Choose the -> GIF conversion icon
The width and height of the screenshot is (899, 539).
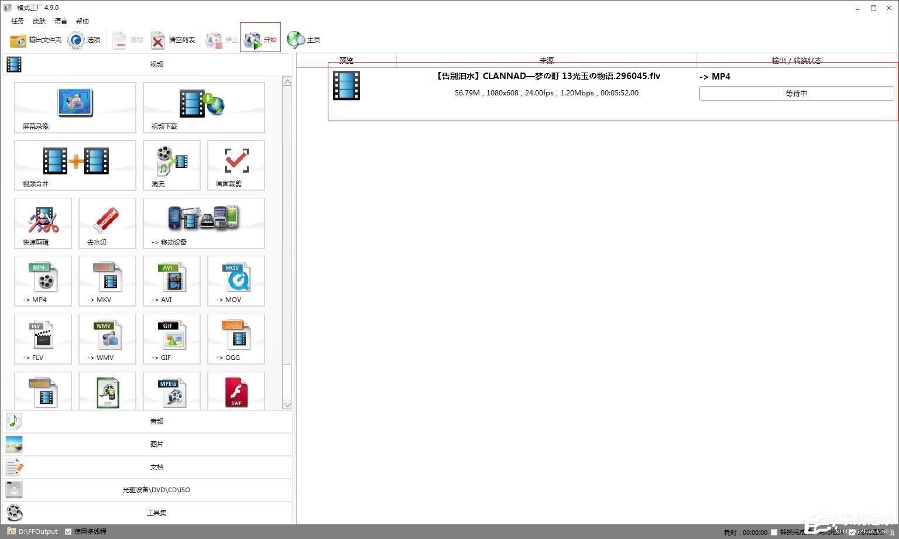pyautogui.click(x=171, y=338)
